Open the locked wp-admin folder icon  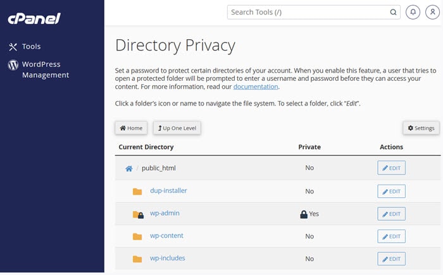137,214
